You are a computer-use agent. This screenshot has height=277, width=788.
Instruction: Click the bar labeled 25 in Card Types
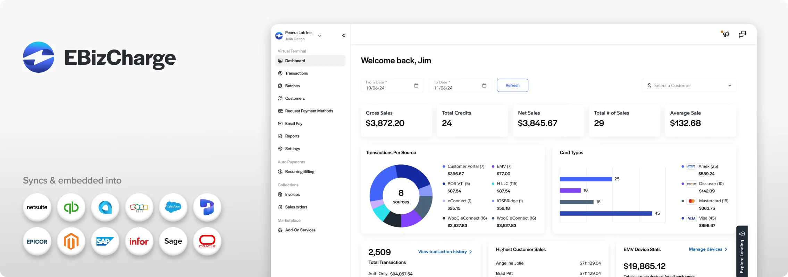click(586, 179)
